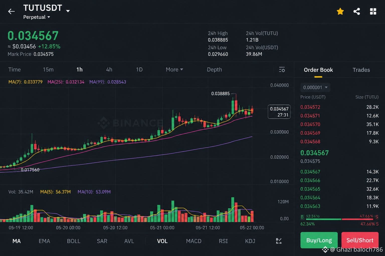
Task: Select the 1h chart interval
Action: click(x=79, y=69)
